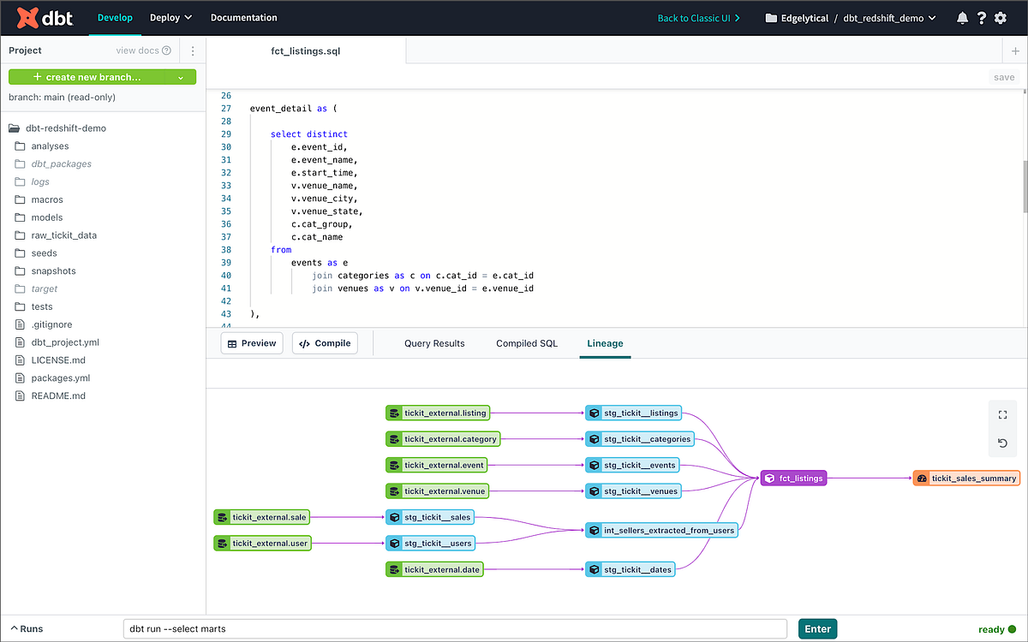Select int_sellers_extracted_from_users node

point(661,530)
